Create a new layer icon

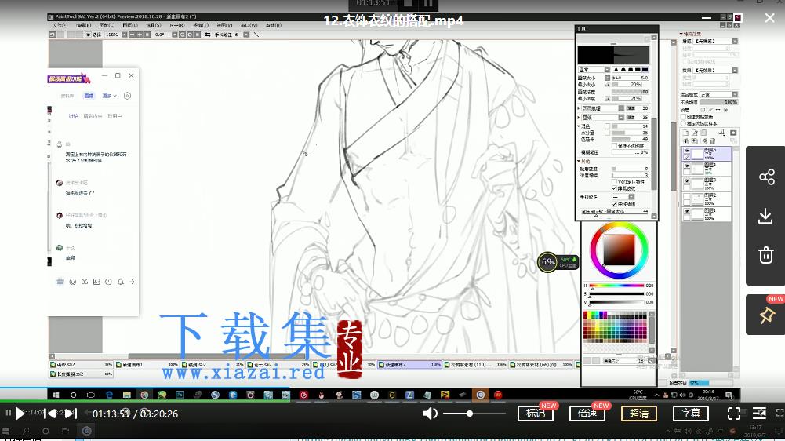click(685, 133)
